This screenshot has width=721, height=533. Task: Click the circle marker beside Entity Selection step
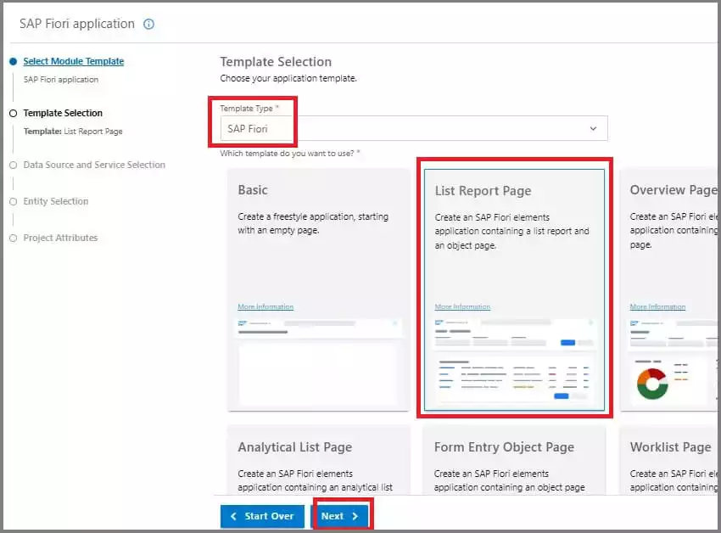tap(13, 202)
